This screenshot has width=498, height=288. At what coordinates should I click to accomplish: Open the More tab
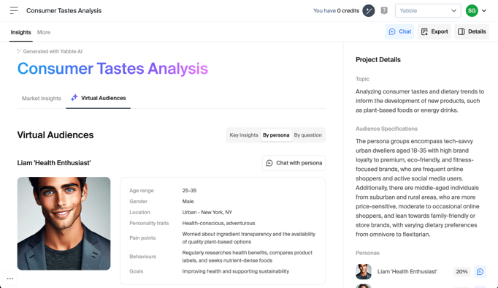pyautogui.click(x=44, y=32)
